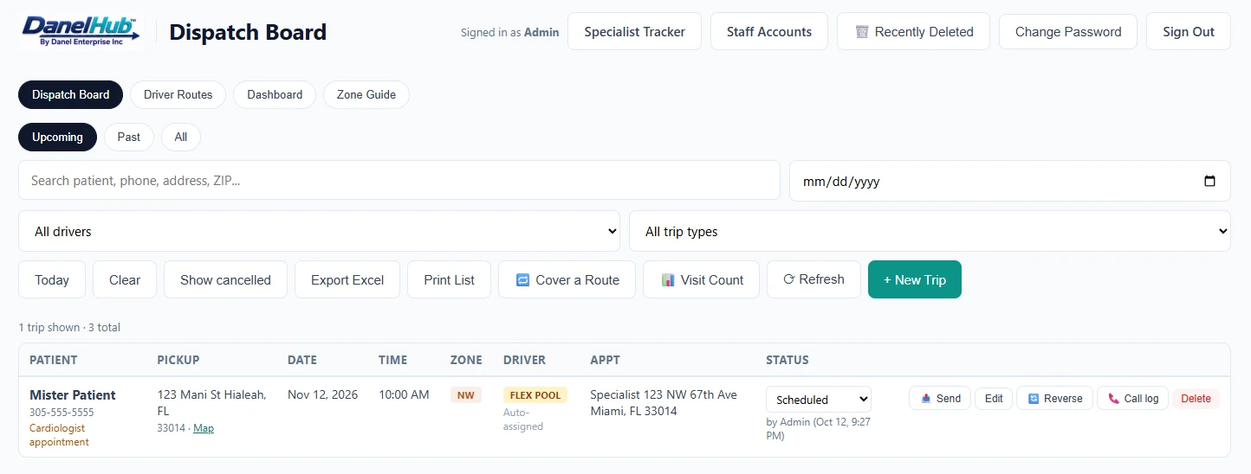This screenshot has width=1251, height=474.
Task: Click Sign Out
Action: tap(1189, 31)
